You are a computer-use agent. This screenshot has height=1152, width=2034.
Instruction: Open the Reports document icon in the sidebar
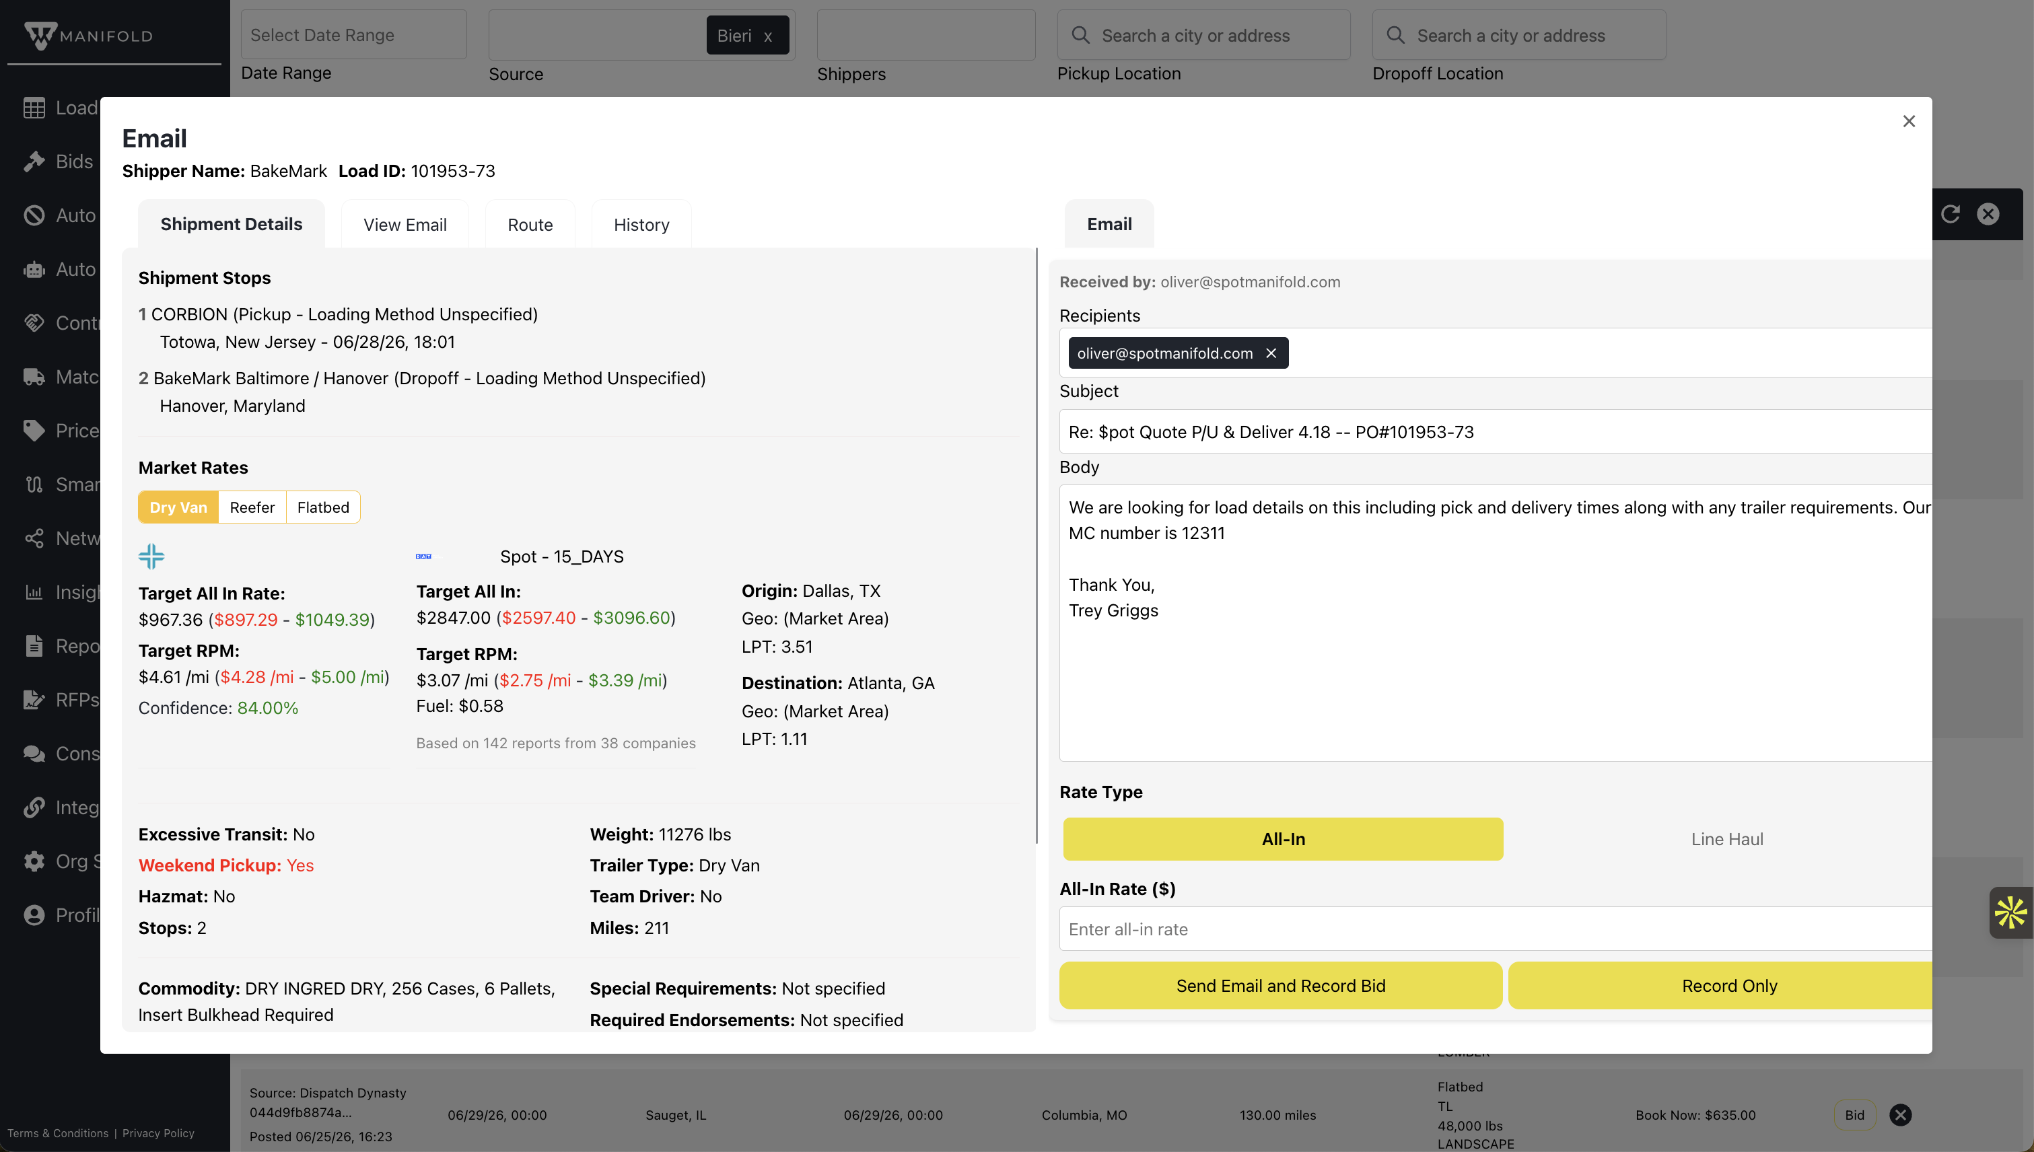34,645
